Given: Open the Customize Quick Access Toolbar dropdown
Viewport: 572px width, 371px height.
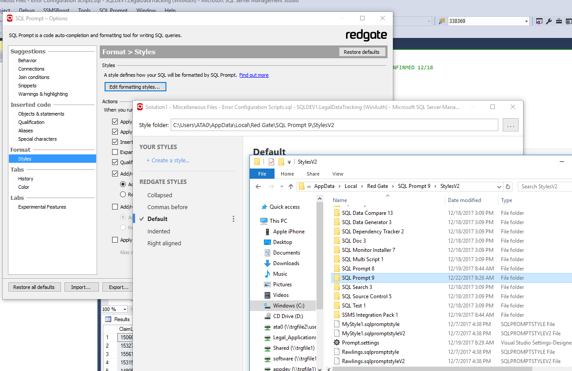Looking at the screenshot, I should (289, 162).
